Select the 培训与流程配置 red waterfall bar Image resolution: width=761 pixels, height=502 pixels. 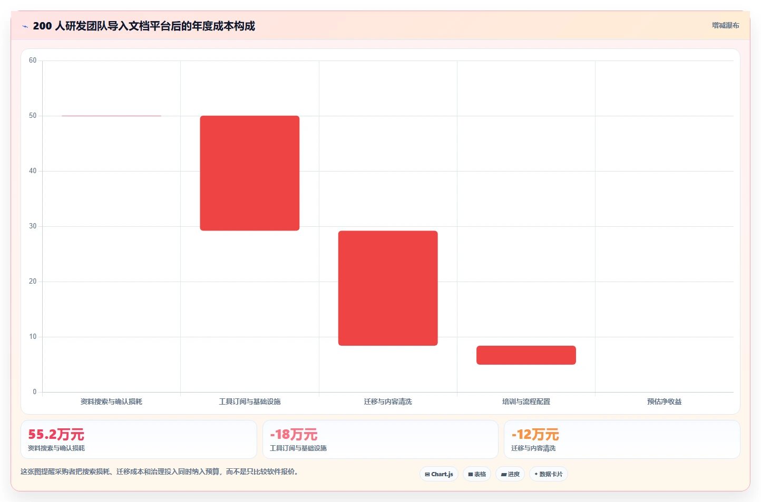tap(526, 355)
